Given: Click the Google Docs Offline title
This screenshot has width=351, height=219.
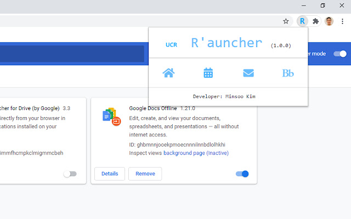Looking at the screenshot, I should 153,108.
